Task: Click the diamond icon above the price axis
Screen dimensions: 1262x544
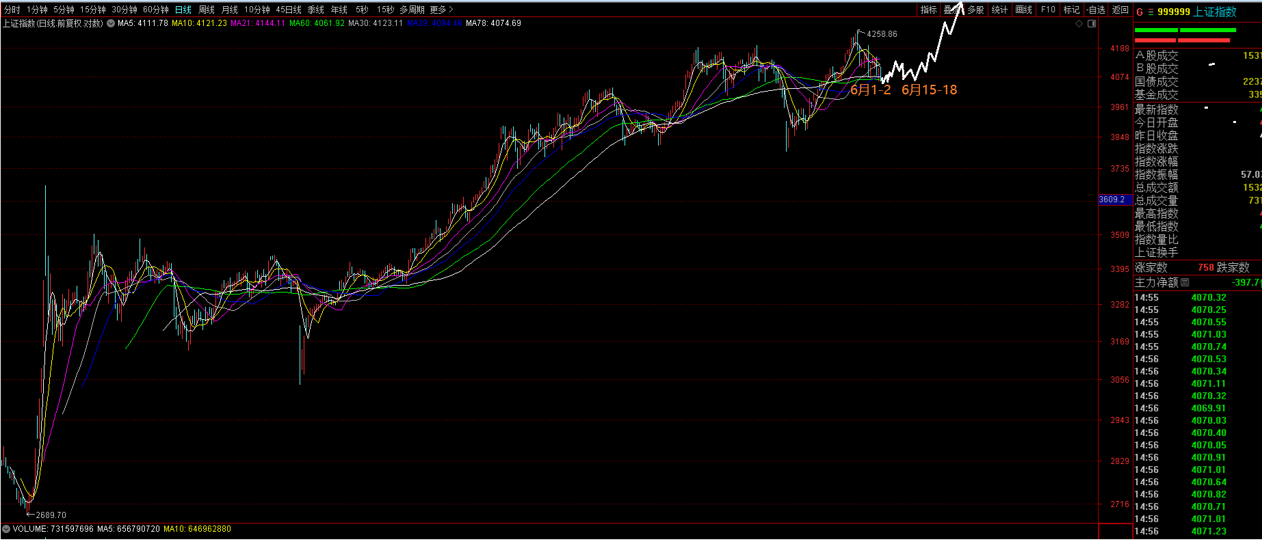Action: coord(1079,23)
